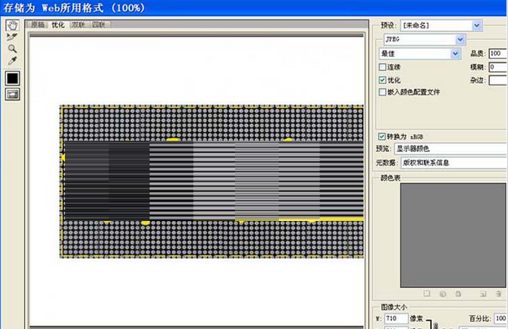Click the web-shift circle icon under color table
The image size is (508, 329).
pos(442,294)
